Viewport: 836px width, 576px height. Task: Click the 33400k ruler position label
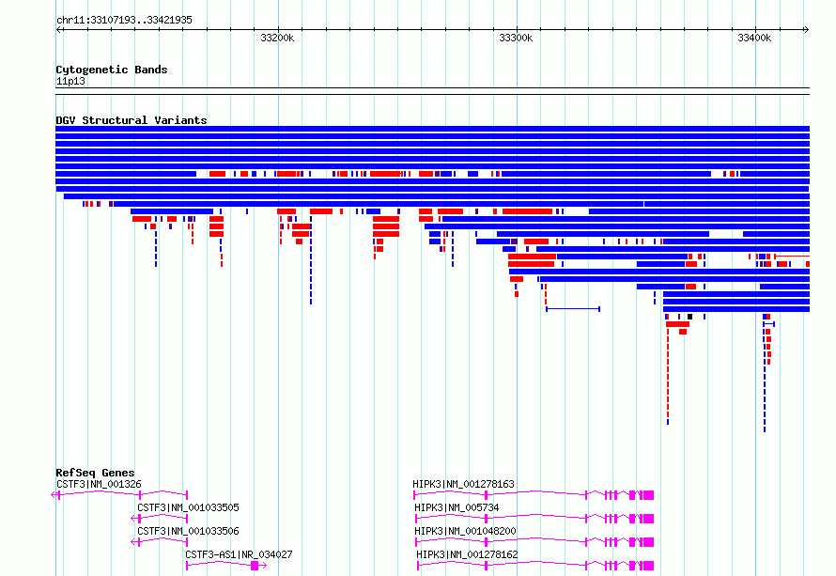pyautogui.click(x=754, y=38)
